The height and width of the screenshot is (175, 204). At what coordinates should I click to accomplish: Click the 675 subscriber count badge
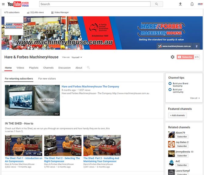click(x=197, y=57)
